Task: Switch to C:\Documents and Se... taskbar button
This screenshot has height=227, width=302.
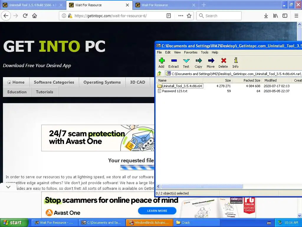Action: [x=102, y=223]
